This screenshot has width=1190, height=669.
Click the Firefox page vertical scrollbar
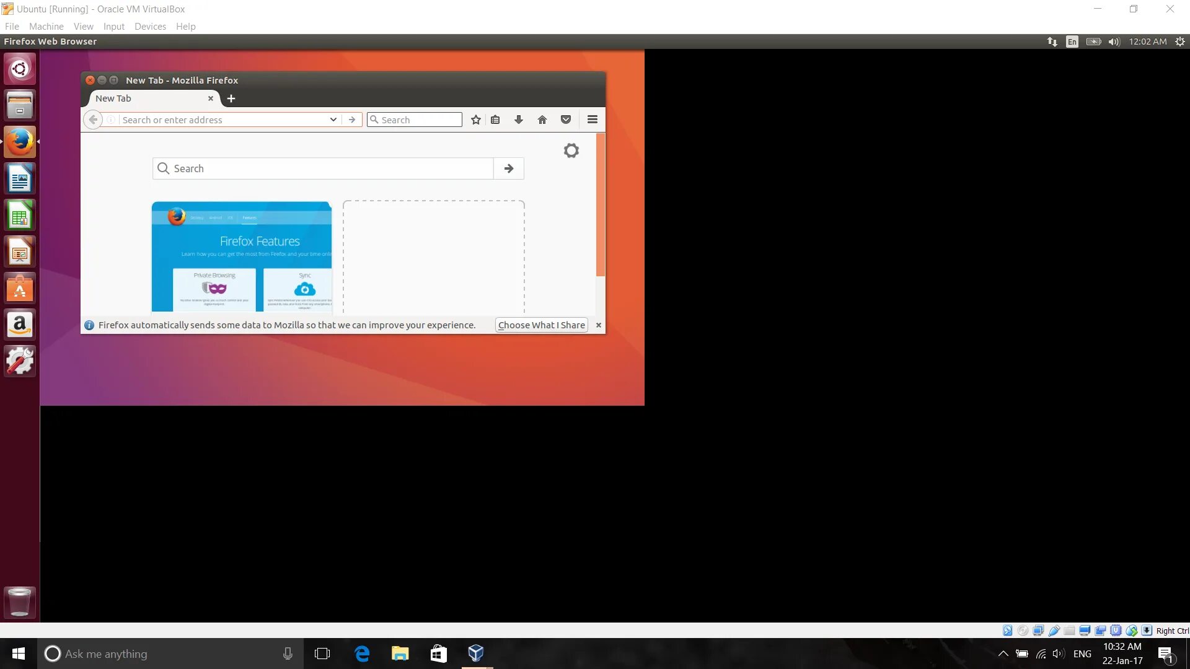click(600, 204)
